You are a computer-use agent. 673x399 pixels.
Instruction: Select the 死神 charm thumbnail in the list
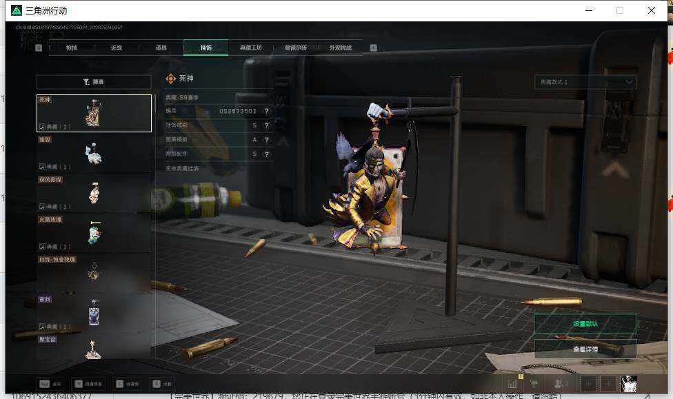pyautogui.click(x=94, y=113)
